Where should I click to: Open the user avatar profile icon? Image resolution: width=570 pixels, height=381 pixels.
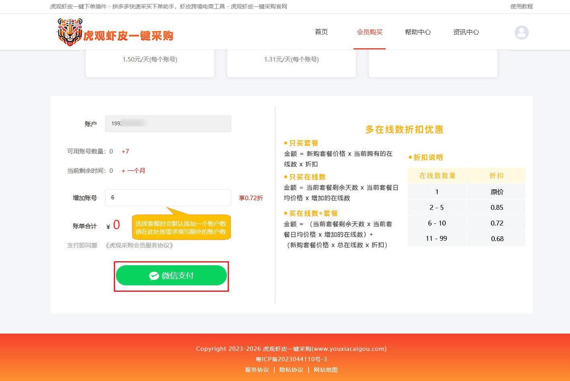coord(522,33)
